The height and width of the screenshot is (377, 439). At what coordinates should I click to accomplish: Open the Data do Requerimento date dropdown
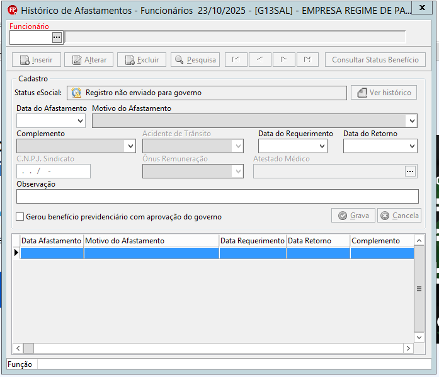[322, 146]
